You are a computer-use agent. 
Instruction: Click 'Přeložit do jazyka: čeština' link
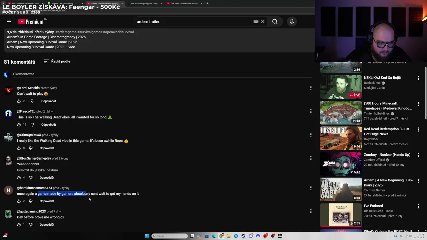tap(37, 170)
